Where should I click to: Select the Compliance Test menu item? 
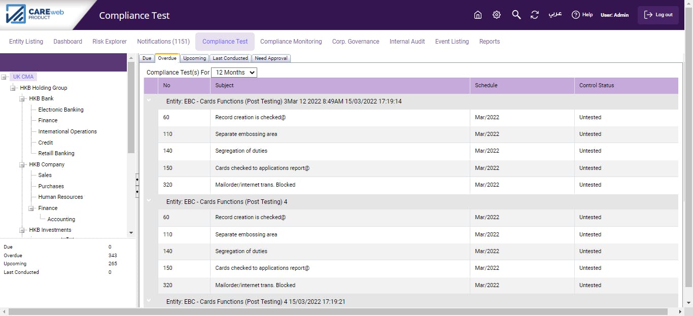pyautogui.click(x=225, y=42)
